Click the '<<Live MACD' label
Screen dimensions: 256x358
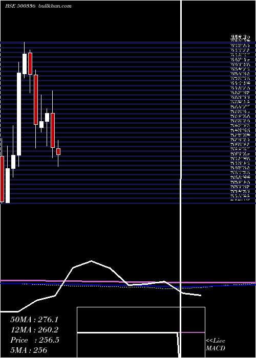pos(216,345)
